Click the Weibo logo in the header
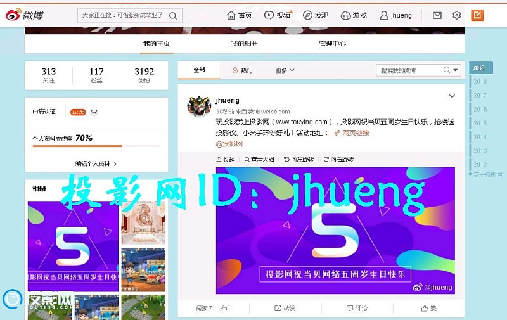Image resolution: width=507 pixels, height=320 pixels. point(24,15)
